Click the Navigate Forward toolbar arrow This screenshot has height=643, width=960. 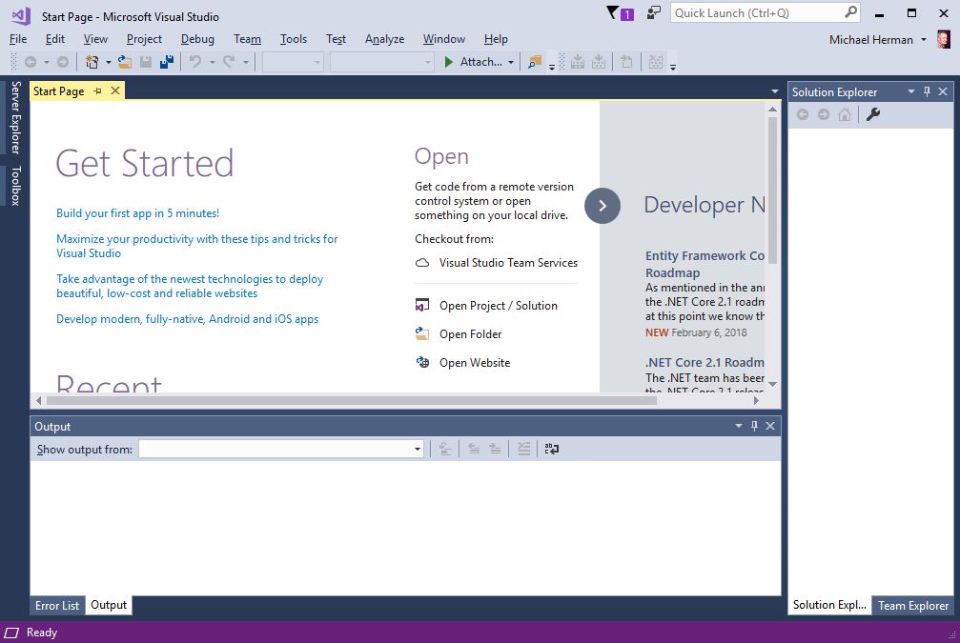point(63,62)
